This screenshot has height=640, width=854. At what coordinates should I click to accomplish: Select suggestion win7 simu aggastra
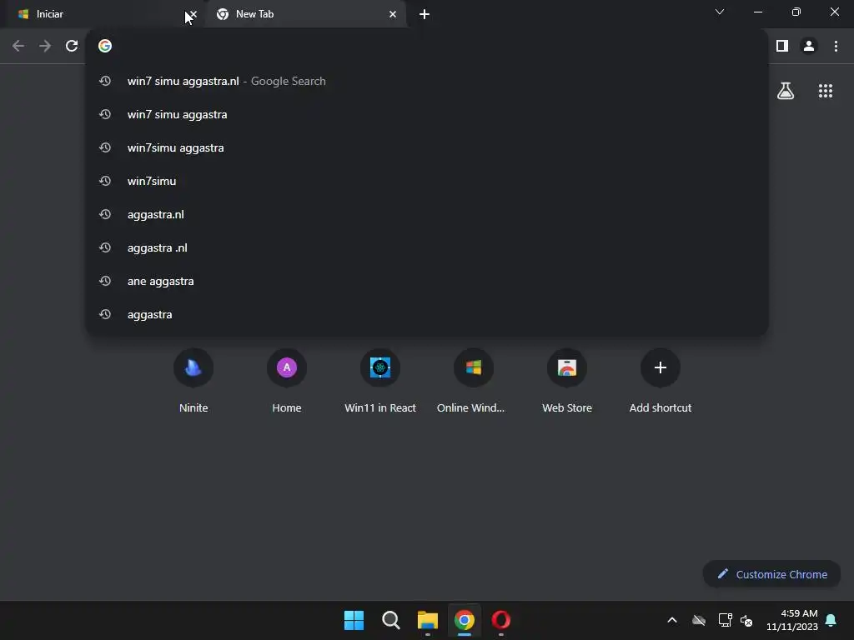click(427, 114)
